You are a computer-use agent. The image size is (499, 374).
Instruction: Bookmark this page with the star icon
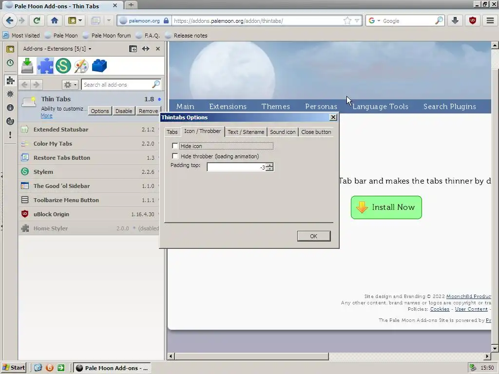tap(347, 20)
